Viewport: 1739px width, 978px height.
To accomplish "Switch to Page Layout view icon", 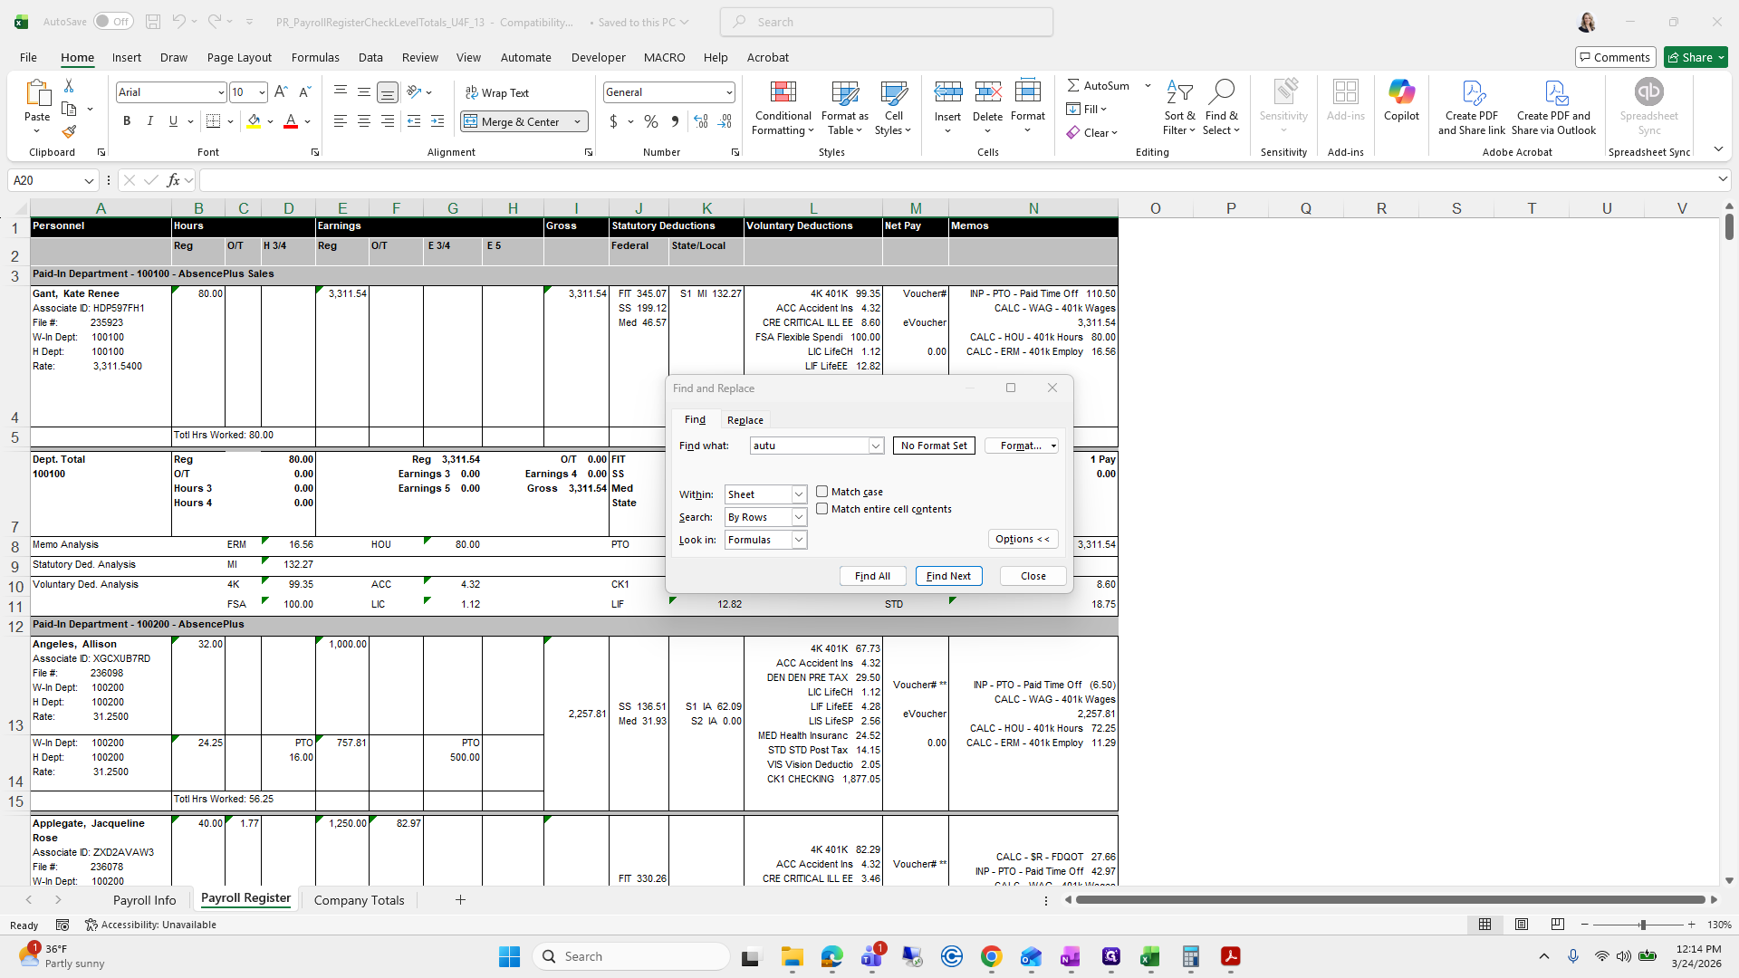I will 1522,925.
